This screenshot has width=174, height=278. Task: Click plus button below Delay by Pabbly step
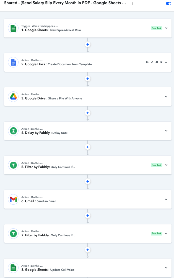(88, 147)
